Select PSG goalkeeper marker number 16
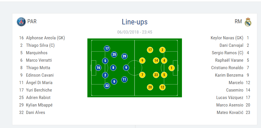 coord(98,68)
